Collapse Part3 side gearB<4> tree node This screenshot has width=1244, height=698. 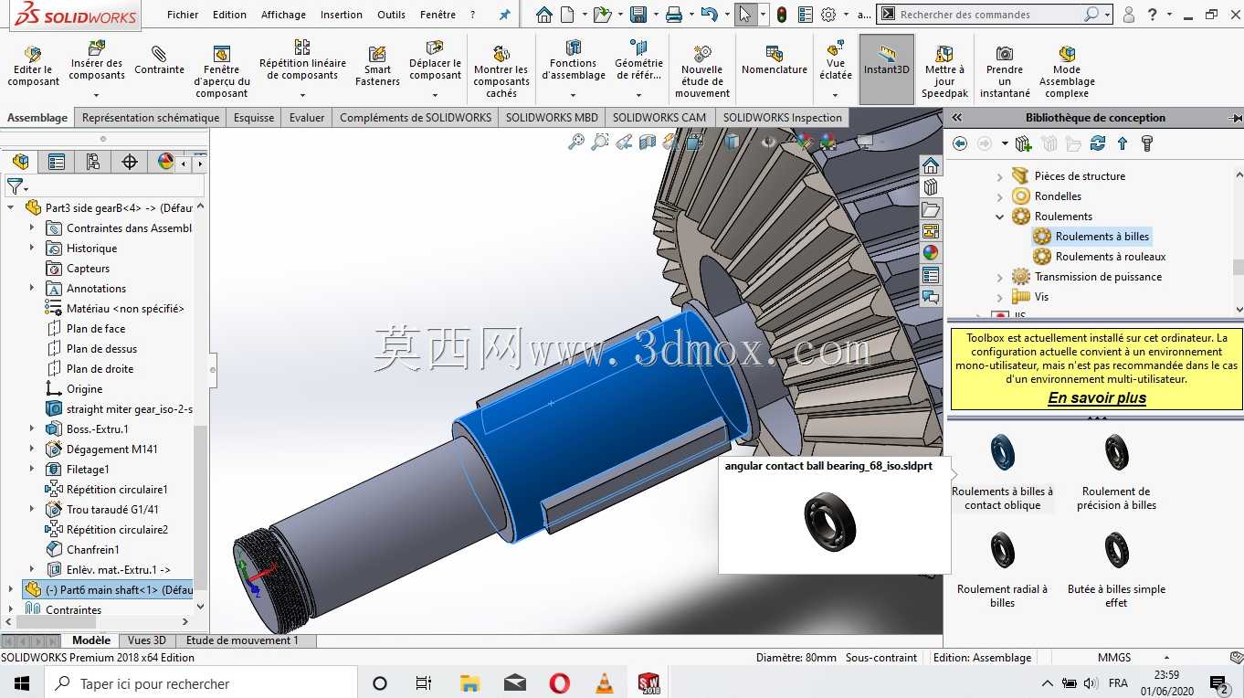pyautogui.click(x=11, y=207)
